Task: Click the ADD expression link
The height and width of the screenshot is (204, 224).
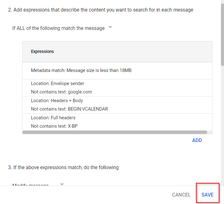Action: point(197,140)
